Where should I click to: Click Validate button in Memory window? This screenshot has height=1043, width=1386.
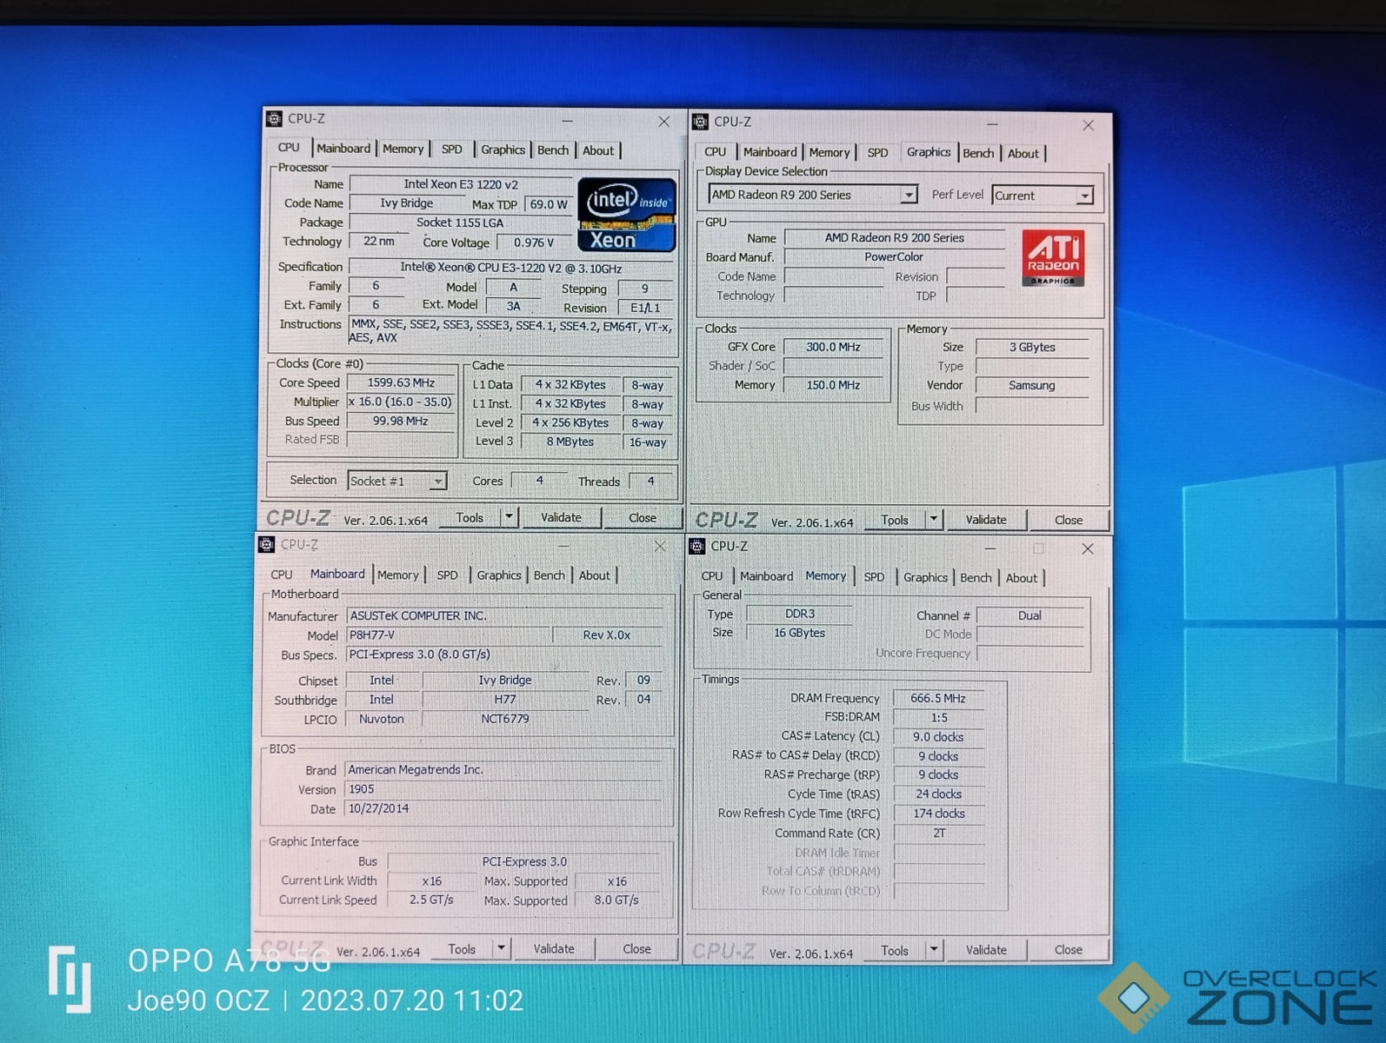[x=986, y=950]
